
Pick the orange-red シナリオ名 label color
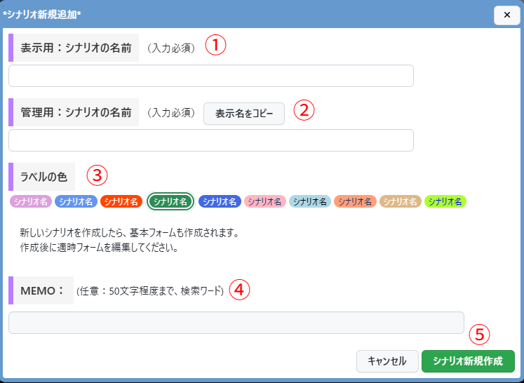(121, 201)
